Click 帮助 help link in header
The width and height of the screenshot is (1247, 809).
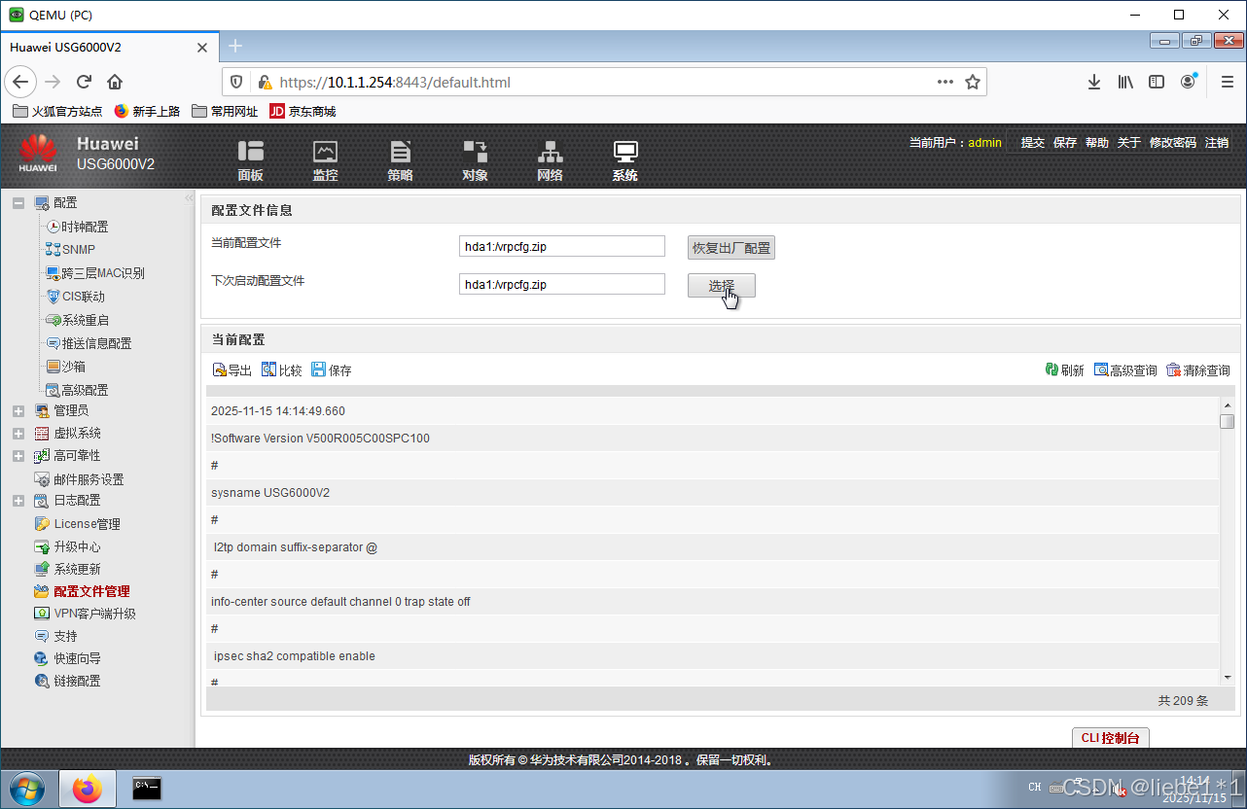[1097, 142]
